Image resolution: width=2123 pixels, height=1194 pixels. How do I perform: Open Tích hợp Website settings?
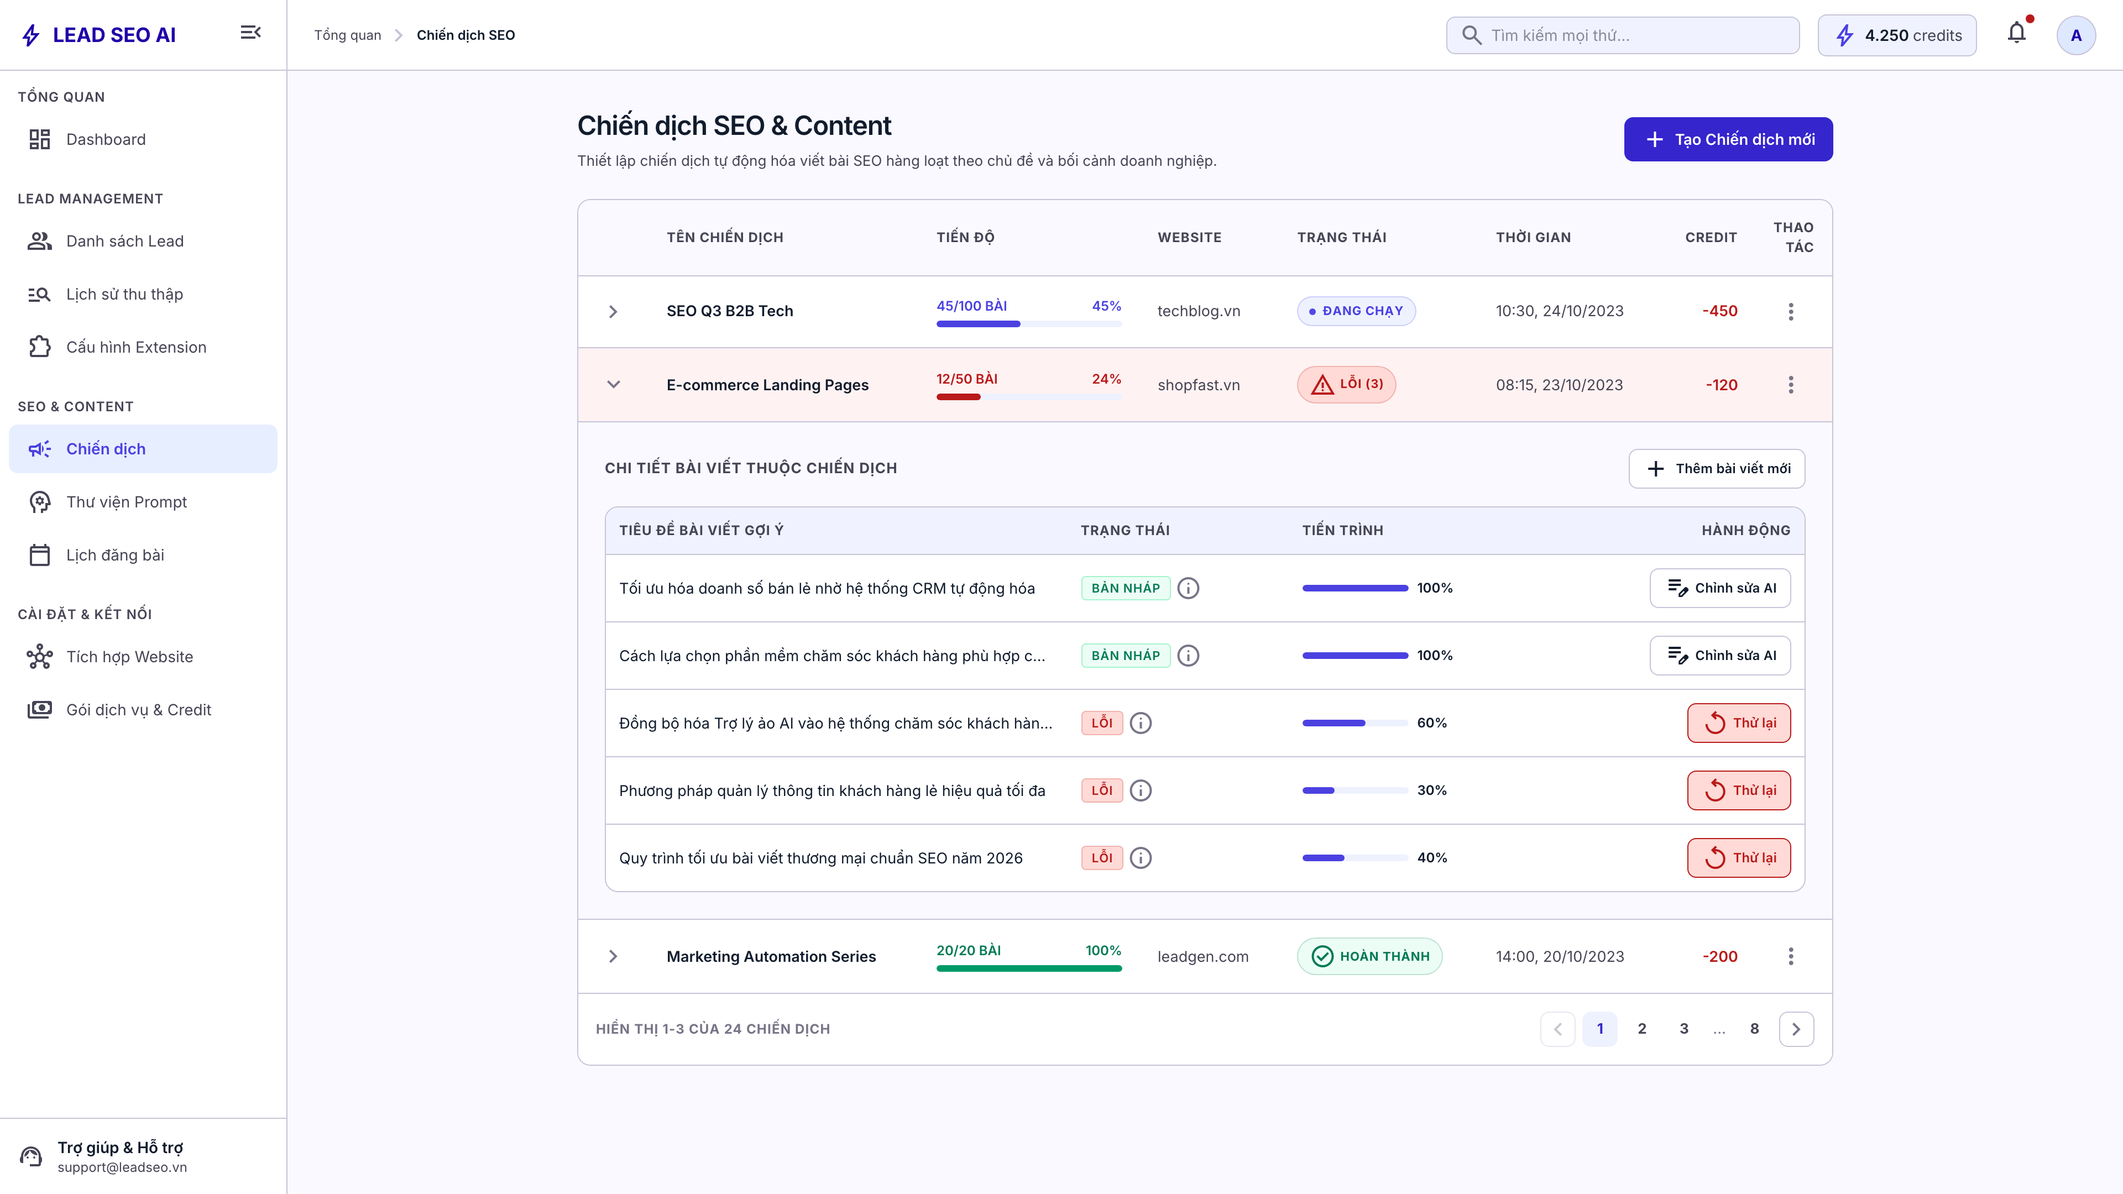pos(143,657)
